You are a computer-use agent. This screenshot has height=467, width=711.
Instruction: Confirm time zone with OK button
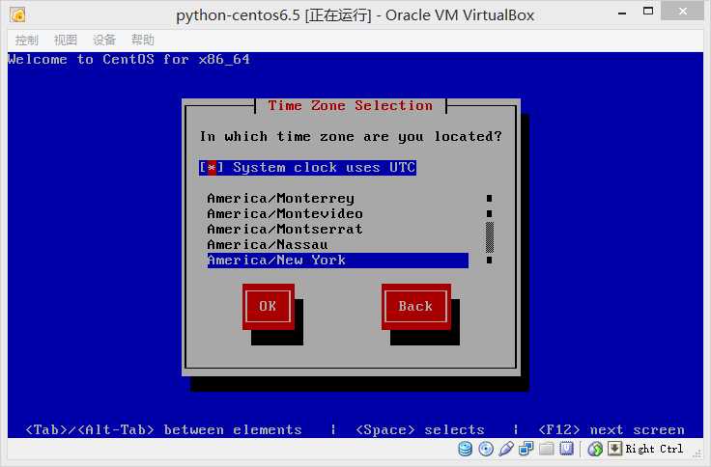click(268, 307)
